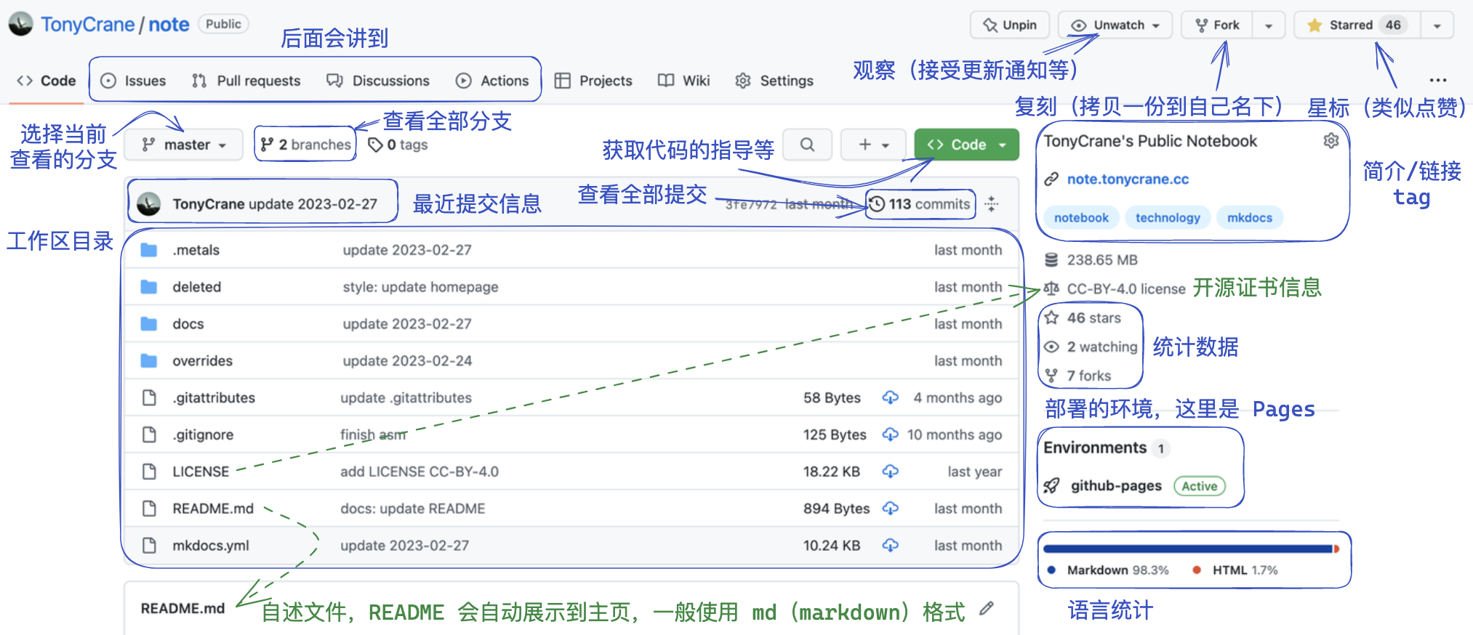Open the Pull requests tab
The width and height of the screenshot is (1473, 635).
tap(246, 81)
